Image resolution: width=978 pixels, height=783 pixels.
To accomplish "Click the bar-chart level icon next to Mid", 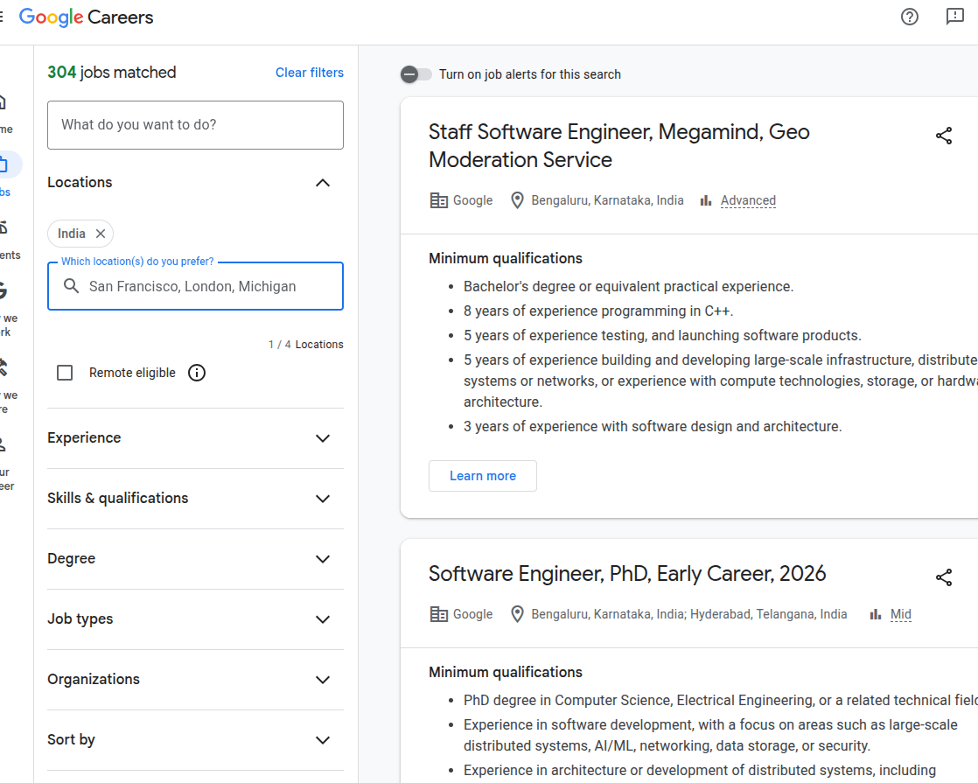I will pos(876,614).
